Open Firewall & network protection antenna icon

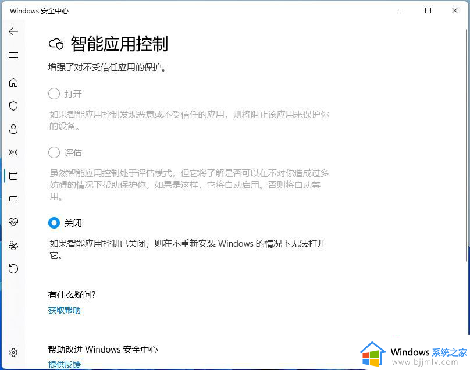pos(13,152)
